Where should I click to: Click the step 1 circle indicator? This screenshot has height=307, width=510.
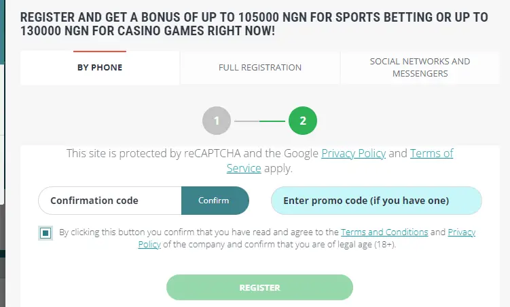[x=217, y=121]
